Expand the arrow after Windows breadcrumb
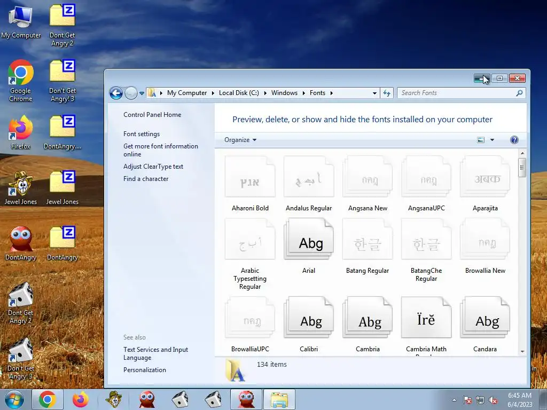 pyautogui.click(x=303, y=93)
